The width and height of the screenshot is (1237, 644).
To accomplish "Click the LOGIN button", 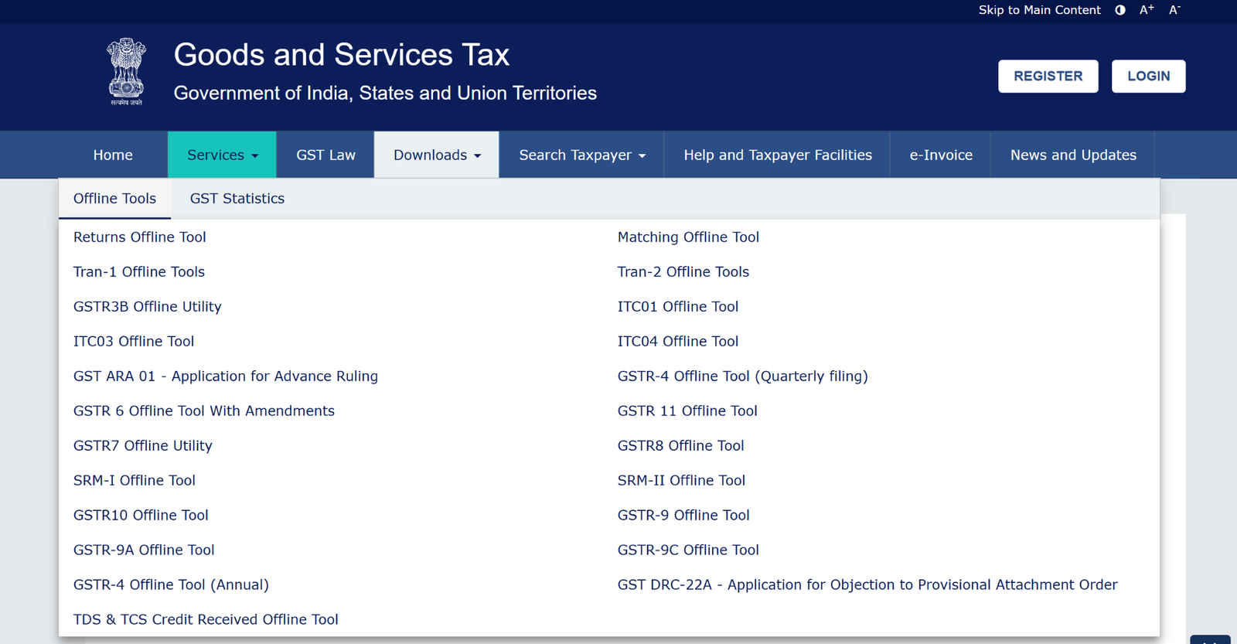I will tap(1148, 76).
